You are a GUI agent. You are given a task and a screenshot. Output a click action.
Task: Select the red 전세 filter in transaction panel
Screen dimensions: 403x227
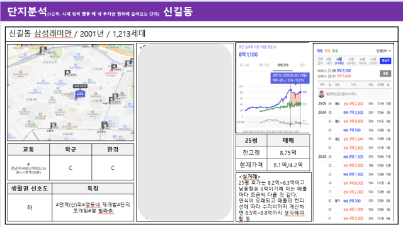327,51
